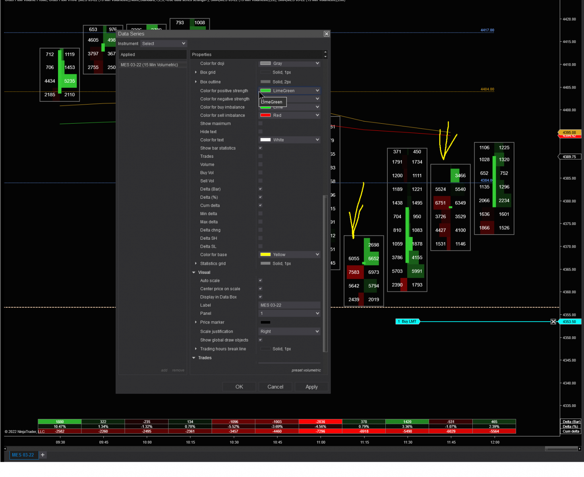584x477 pixels.
Task: Click the Cum delta row label
Action: coord(571,431)
